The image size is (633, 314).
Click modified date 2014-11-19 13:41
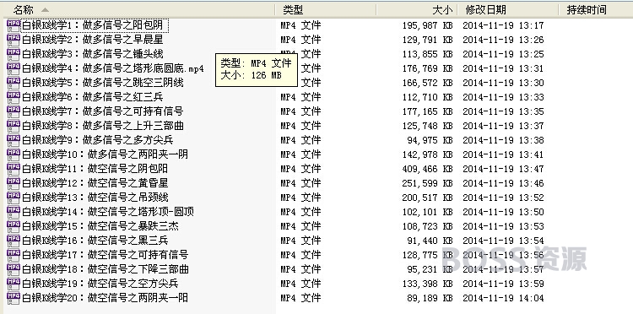[503, 154]
